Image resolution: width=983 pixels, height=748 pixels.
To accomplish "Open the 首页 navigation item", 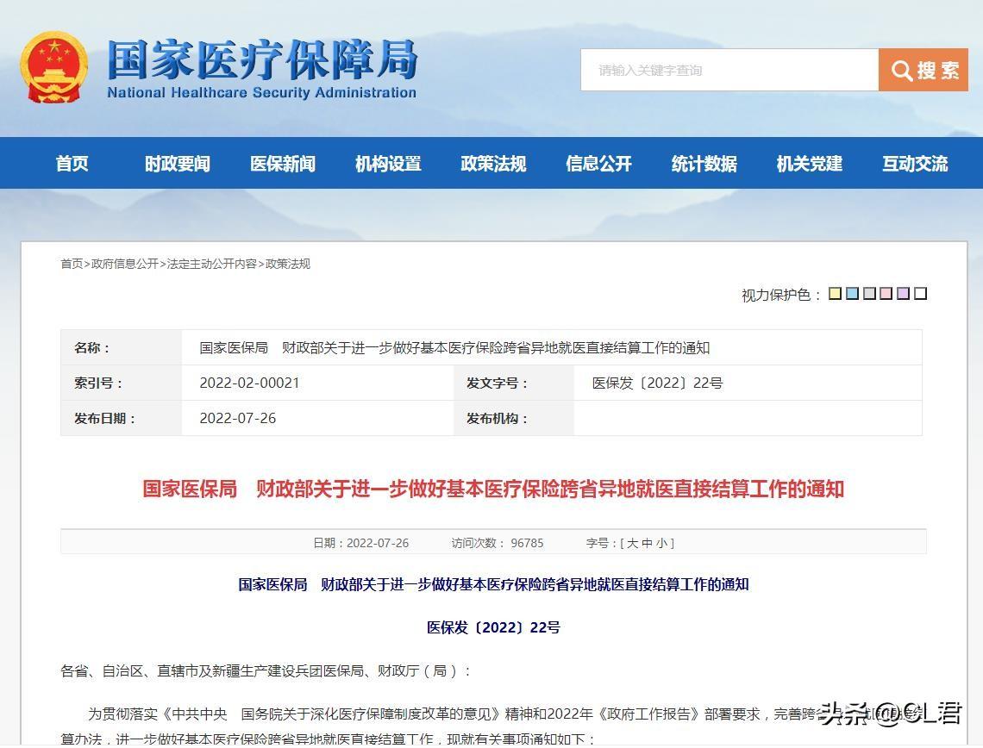I will [x=72, y=164].
